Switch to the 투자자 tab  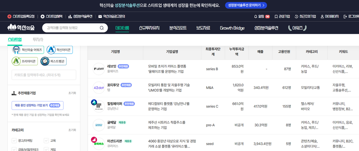coord(38,39)
